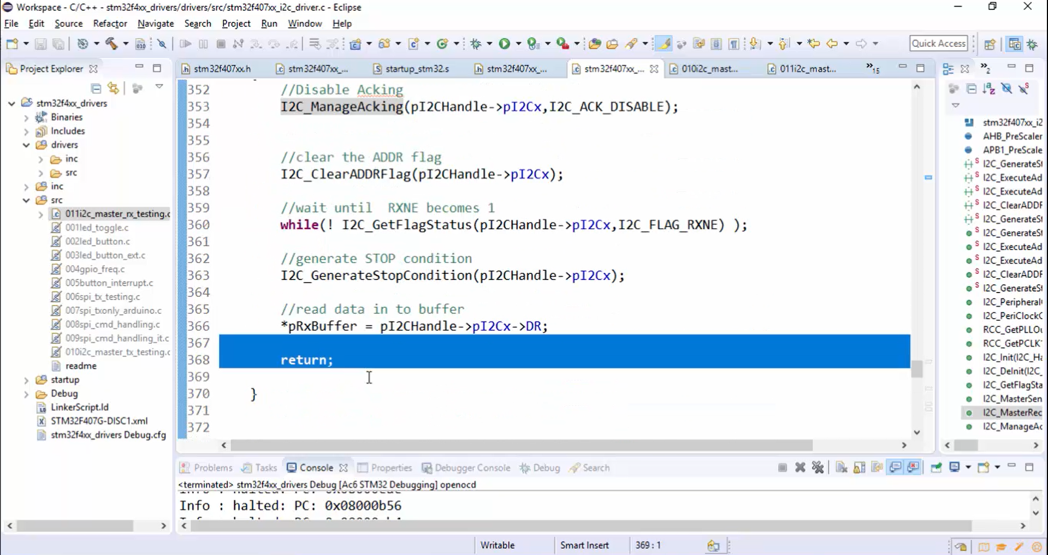This screenshot has width=1048, height=555.
Task: Expand the Debug folder in Project Explorer
Action: coord(26,393)
